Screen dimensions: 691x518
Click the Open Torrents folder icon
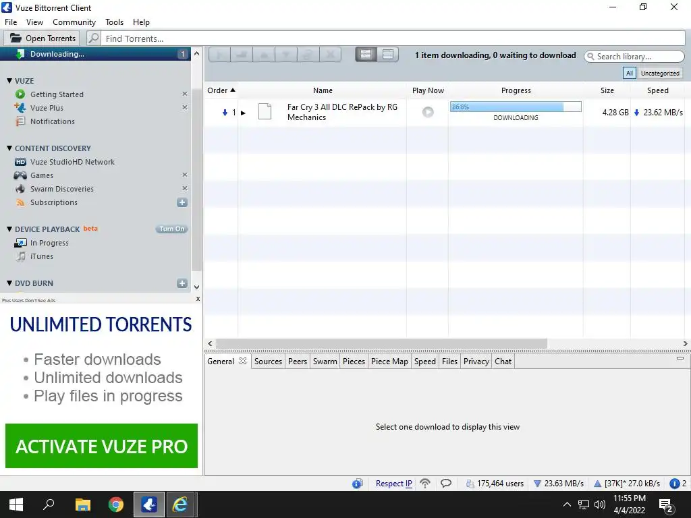point(16,38)
